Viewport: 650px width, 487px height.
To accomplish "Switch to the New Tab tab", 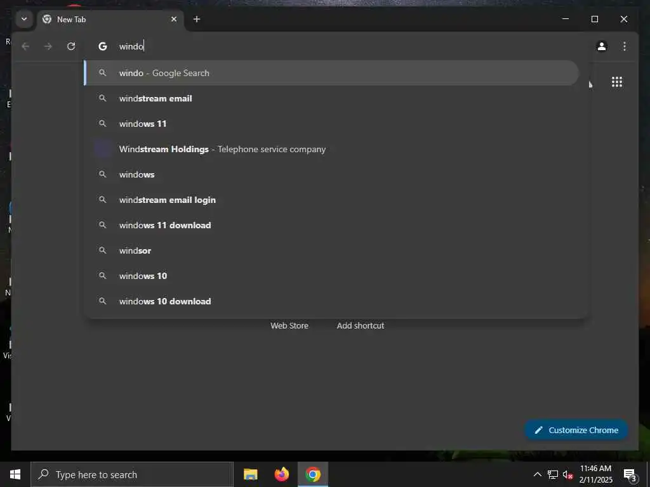I will pos(110,20).
